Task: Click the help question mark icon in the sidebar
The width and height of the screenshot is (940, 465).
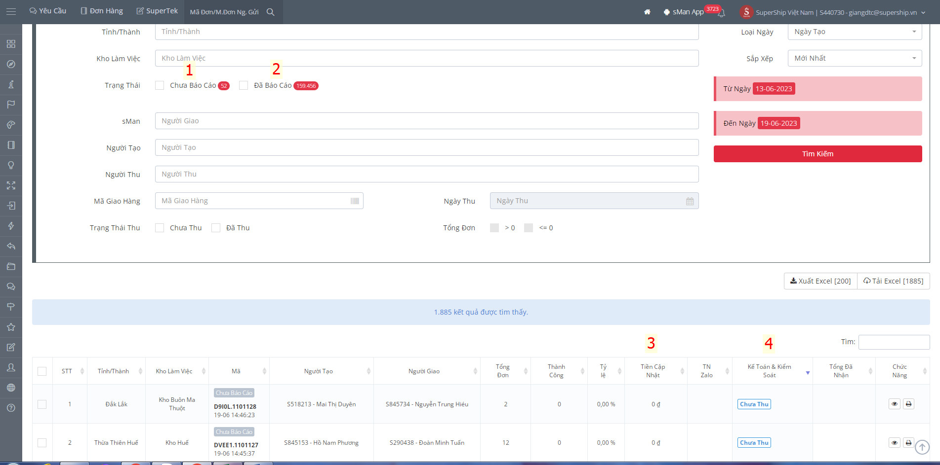Action: pyautogui.click(x=11, y=408)
